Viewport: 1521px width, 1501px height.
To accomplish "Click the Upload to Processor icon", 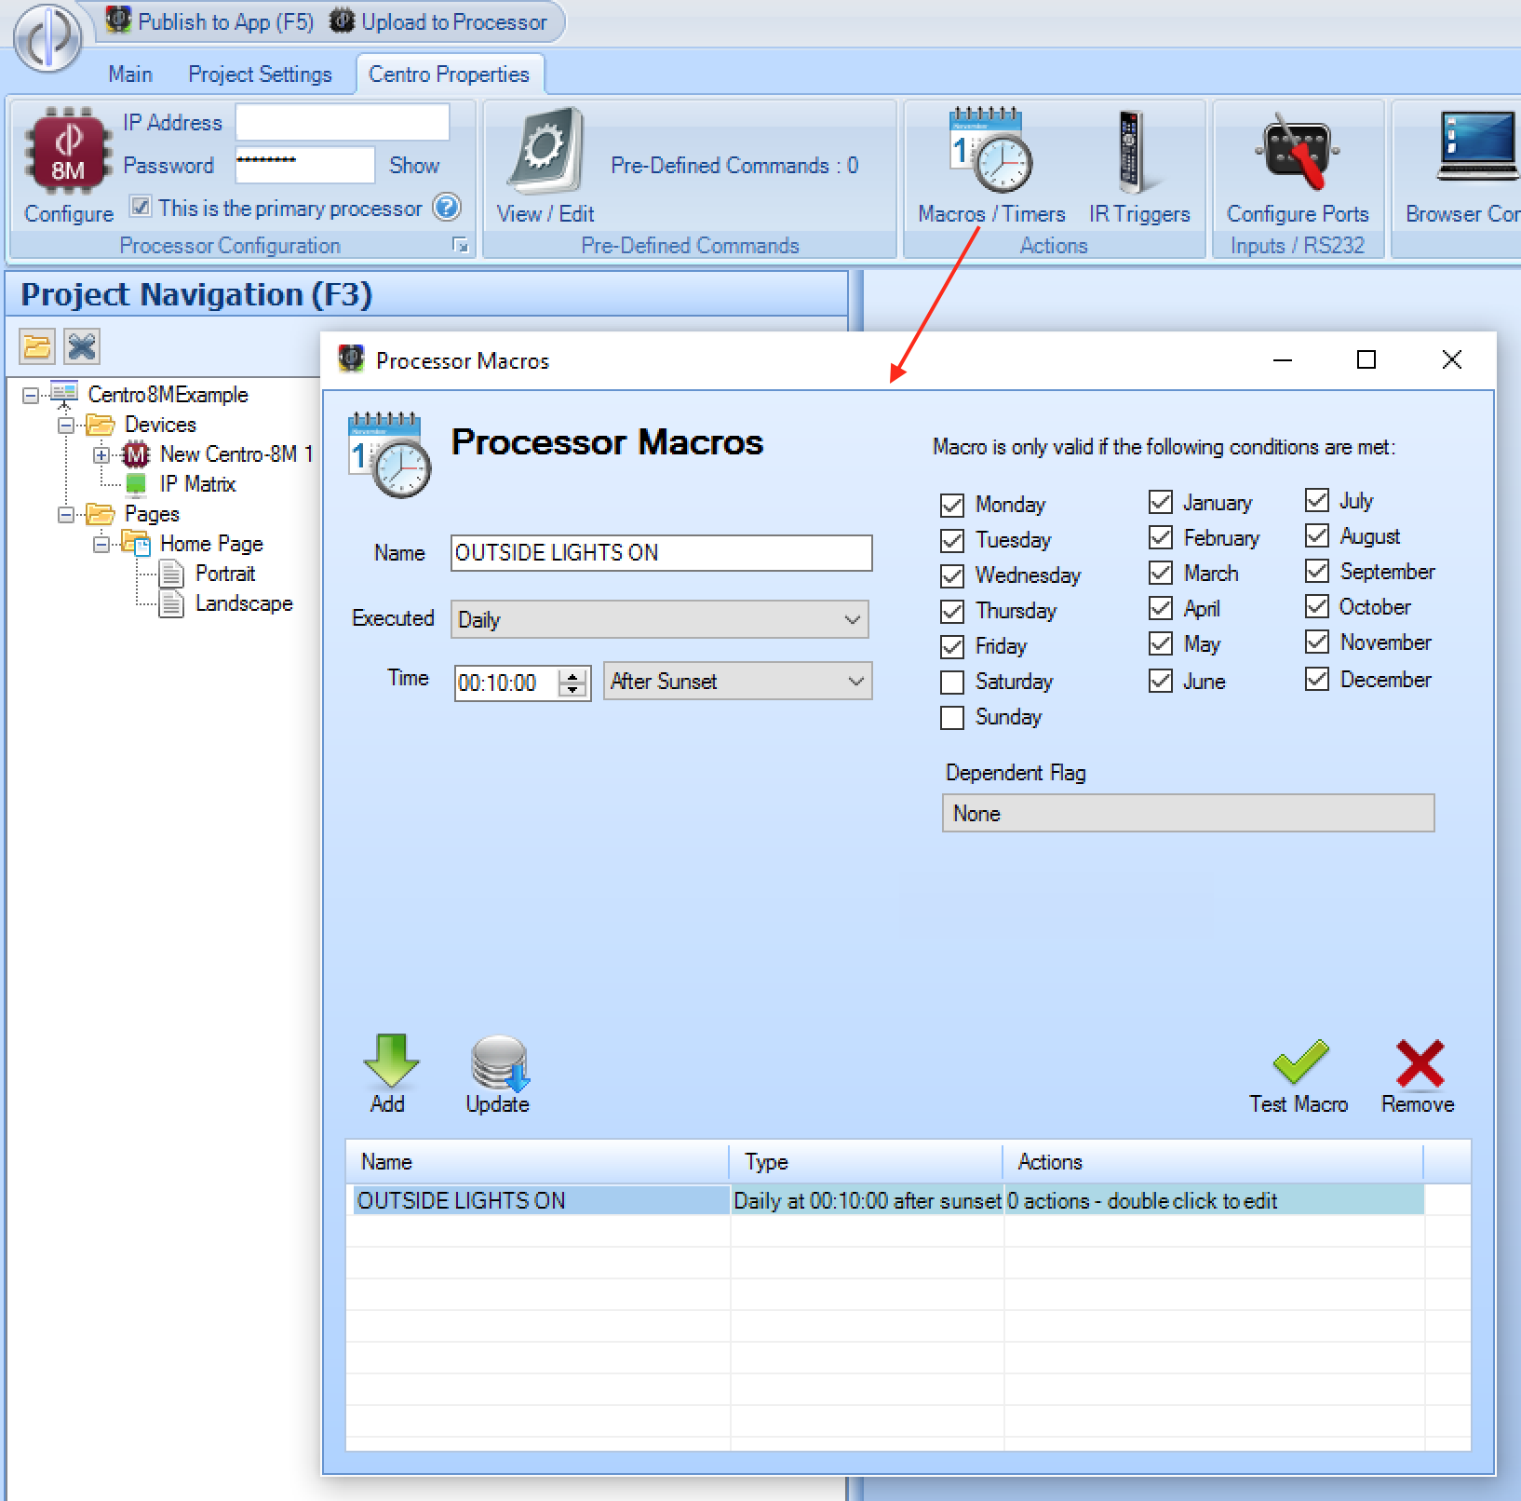I will click(x=342, y=20).
